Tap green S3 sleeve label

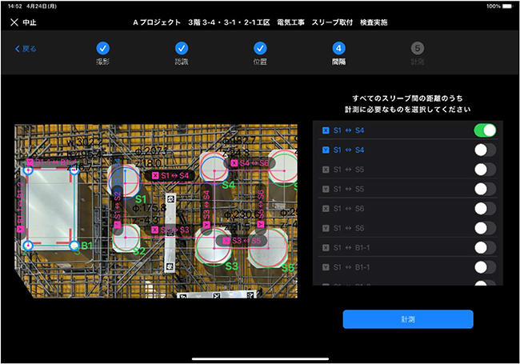[x=231, y=266]
